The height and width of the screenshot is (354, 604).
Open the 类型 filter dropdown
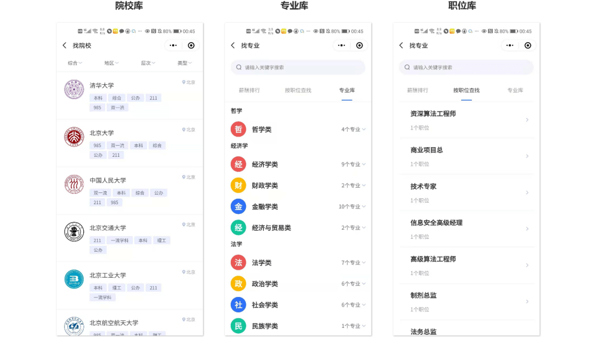coord(184,63)
